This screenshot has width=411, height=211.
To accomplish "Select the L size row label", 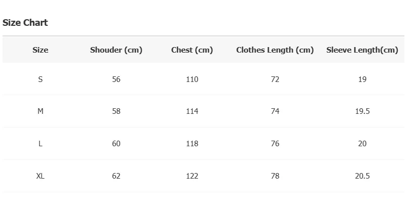I will click(40, 144).
